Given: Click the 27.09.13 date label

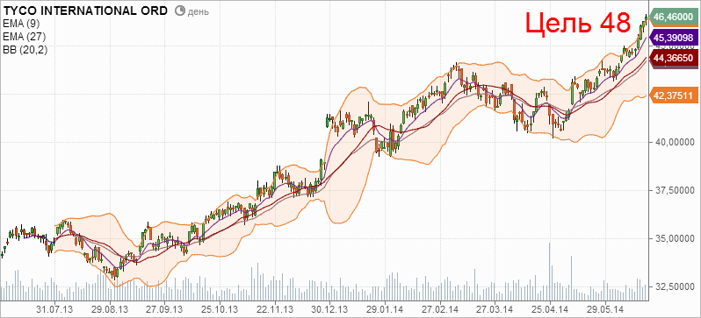Looking at the screenshot, I should click(164, 308).
